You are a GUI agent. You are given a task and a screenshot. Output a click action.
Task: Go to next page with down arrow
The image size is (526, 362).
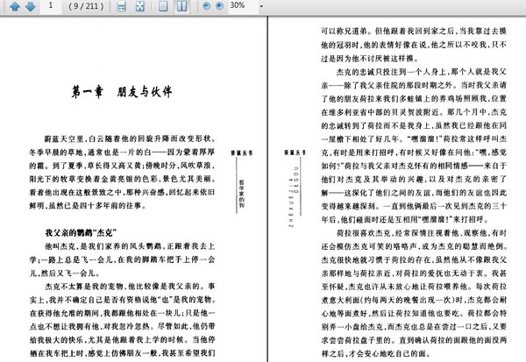pyautogui.click(x=30, y=6)
